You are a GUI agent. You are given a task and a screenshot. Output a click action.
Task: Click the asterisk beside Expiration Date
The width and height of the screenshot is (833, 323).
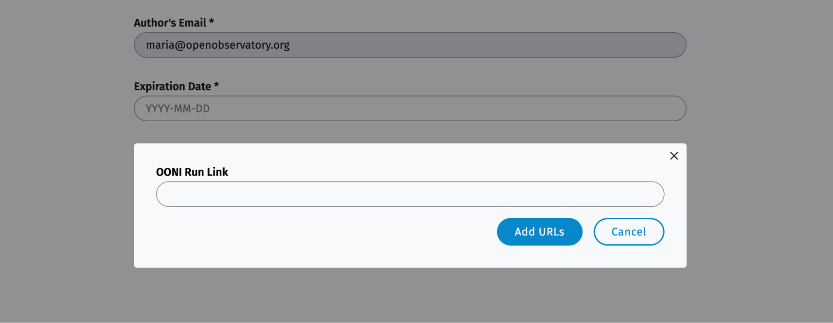point(216,85)
